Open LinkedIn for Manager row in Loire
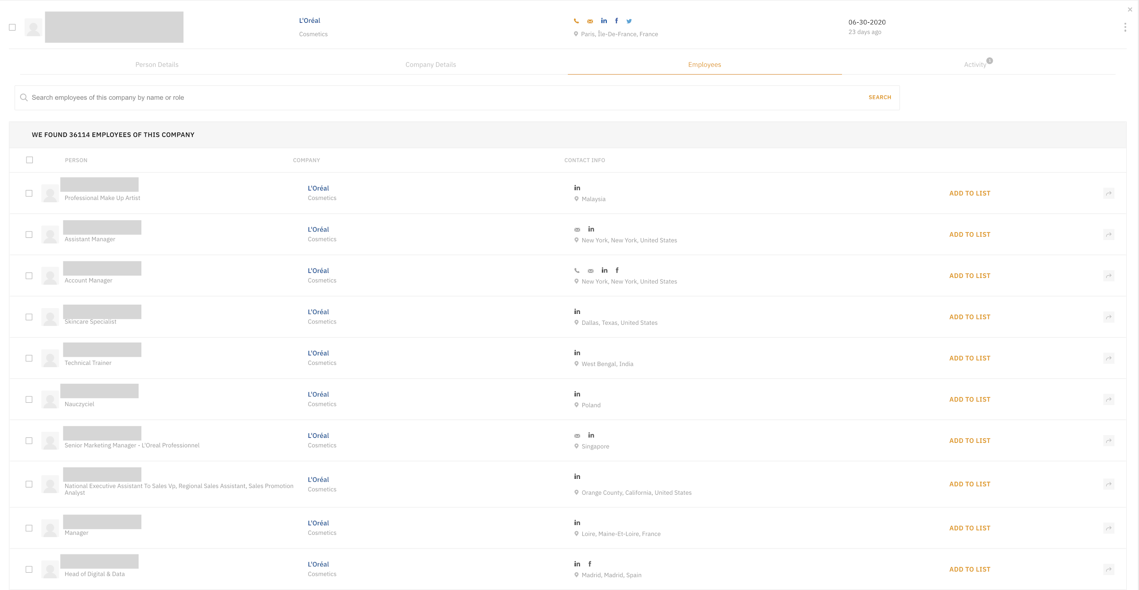Viewport: 1139px width, 590px height. [577, 523]
